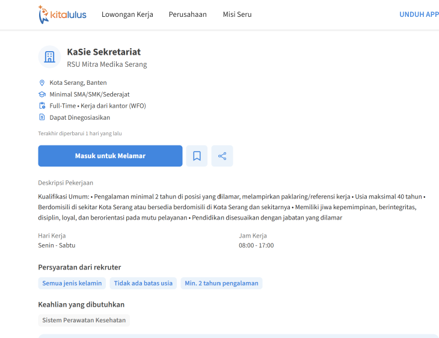Click the Kualifikasi Umum description paragraph

click(x=232, y=207)
